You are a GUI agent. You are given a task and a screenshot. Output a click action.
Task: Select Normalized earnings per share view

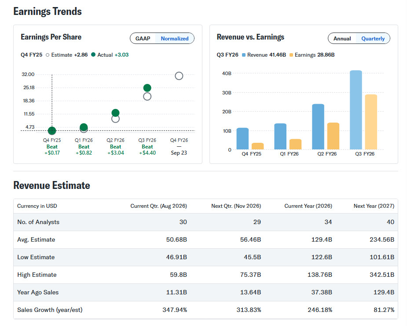(x=174, y=38)
